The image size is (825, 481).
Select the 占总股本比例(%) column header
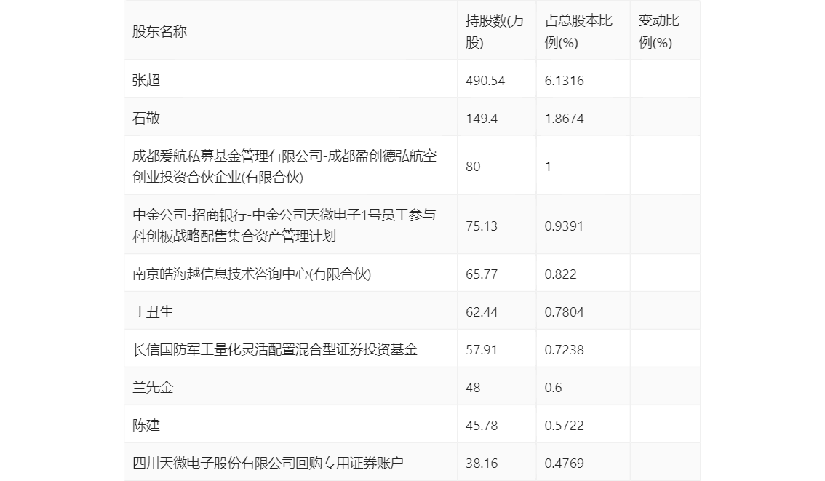tap(578, 31)
